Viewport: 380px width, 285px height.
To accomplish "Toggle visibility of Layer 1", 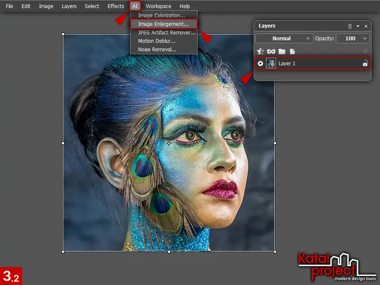I will (260, 64).
